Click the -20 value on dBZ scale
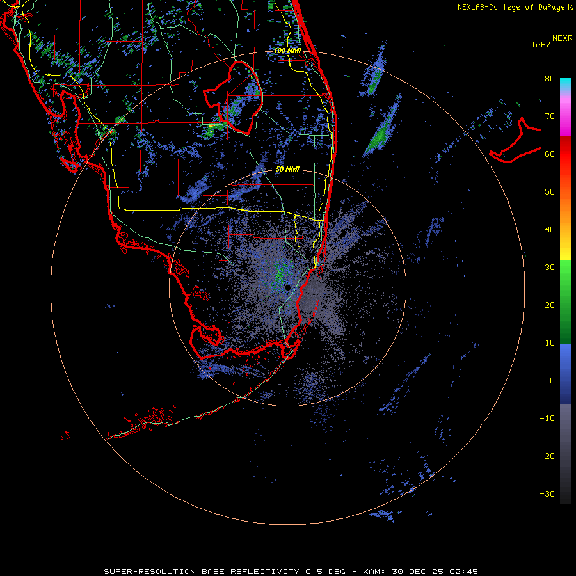576x576 pixels. pyautogui.click(x=547, y=456)
